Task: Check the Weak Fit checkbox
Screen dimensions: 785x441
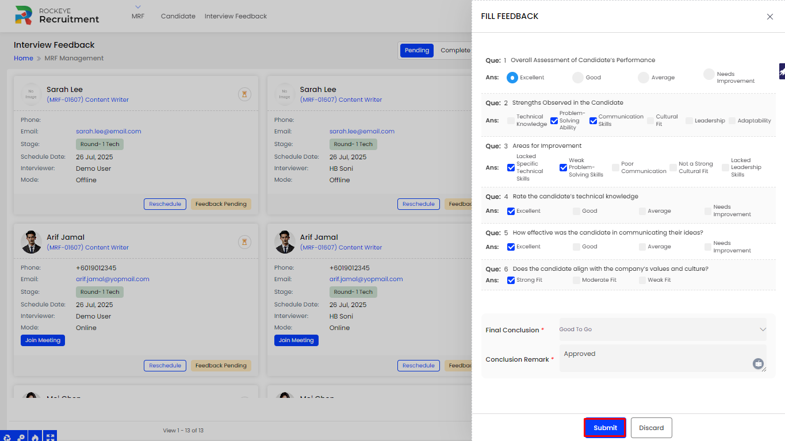Action: point(642,280)
